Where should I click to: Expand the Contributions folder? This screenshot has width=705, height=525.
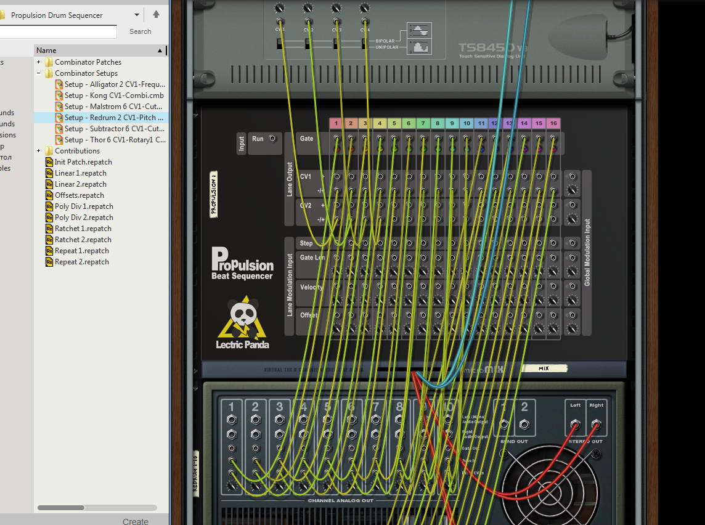39,151
